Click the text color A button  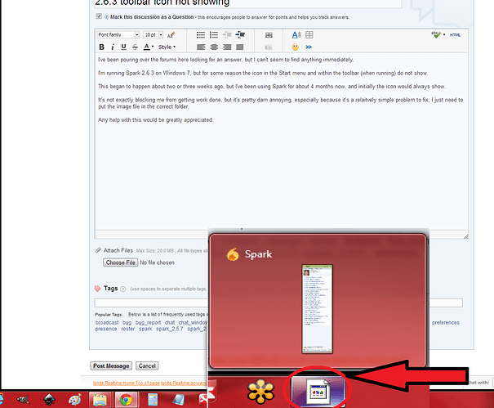pos(146,47)
